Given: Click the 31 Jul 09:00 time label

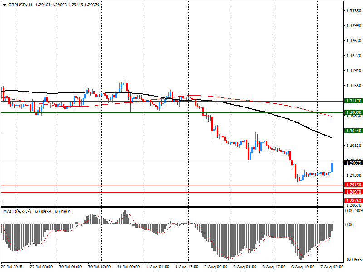Looking at the screenshot, I should (x=128, y=267).
